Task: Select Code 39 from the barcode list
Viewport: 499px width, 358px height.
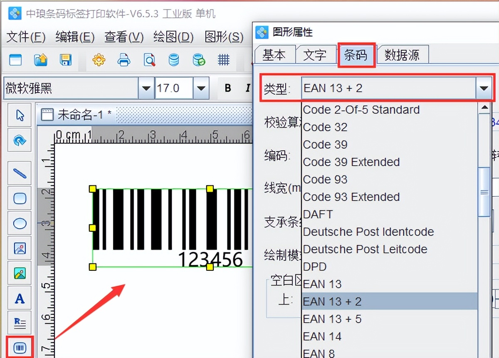Action: 326,145
